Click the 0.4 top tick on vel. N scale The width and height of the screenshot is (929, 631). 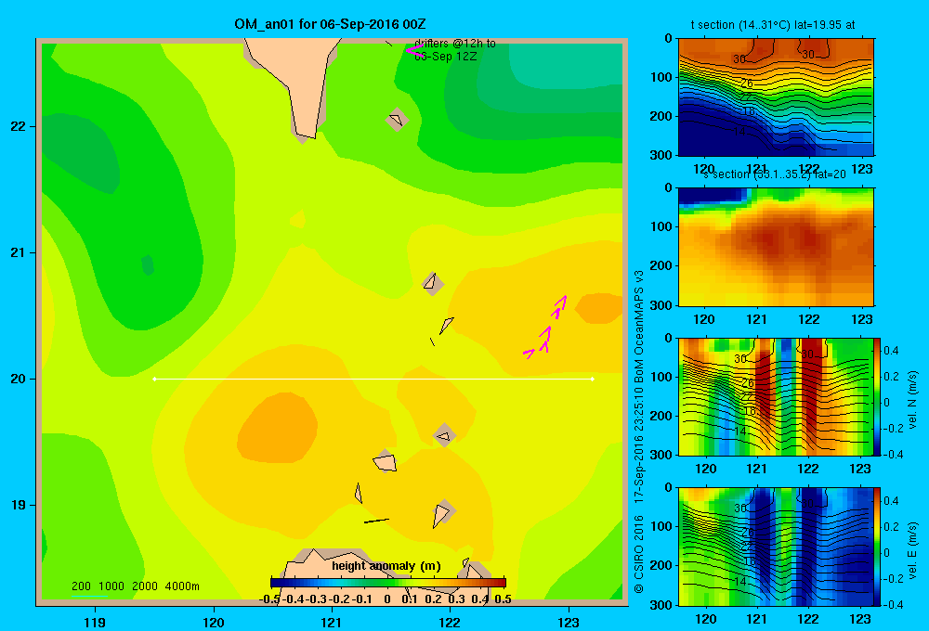coord(891,351)
